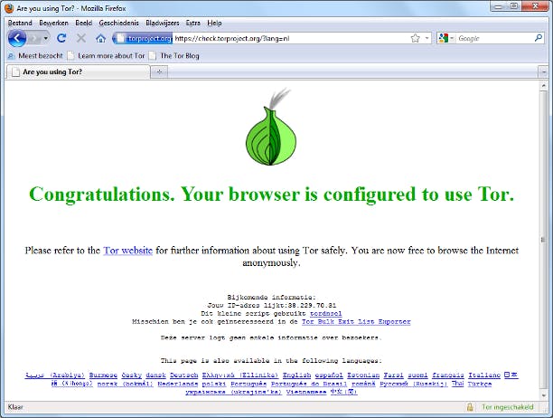Bookmark this page with the star icon
The width and height of the screenshot is (553, 418).
pyautogui.click(x=416, y=38)
